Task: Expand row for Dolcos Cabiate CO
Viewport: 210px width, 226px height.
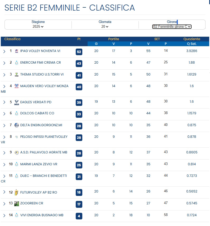Action: coord(4,114)
